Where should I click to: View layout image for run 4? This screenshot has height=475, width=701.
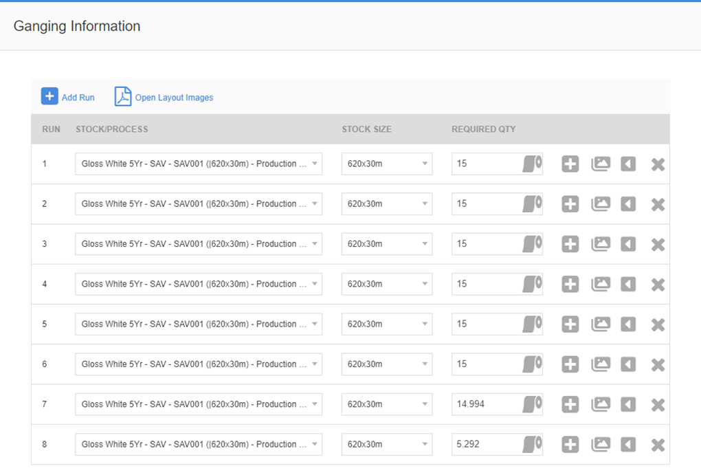(x=601, y=285)
